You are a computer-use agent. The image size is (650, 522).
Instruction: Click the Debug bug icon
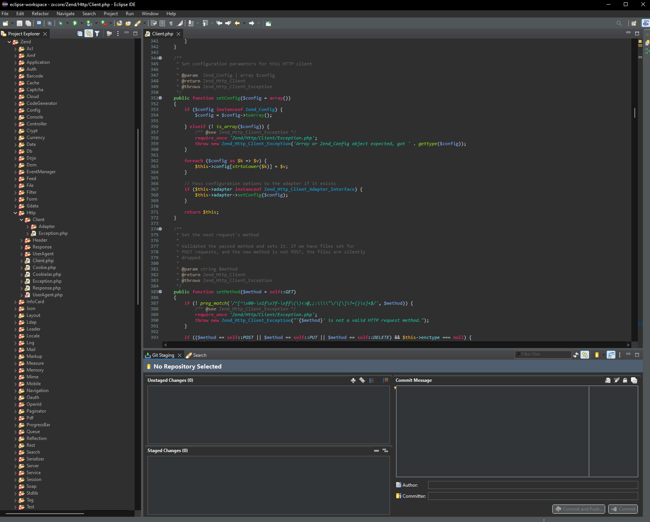click(60, 23)
